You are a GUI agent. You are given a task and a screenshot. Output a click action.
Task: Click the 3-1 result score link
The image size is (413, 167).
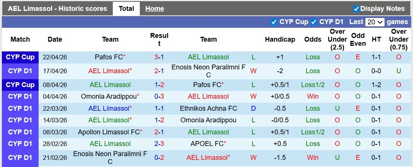tap(159, 57)
